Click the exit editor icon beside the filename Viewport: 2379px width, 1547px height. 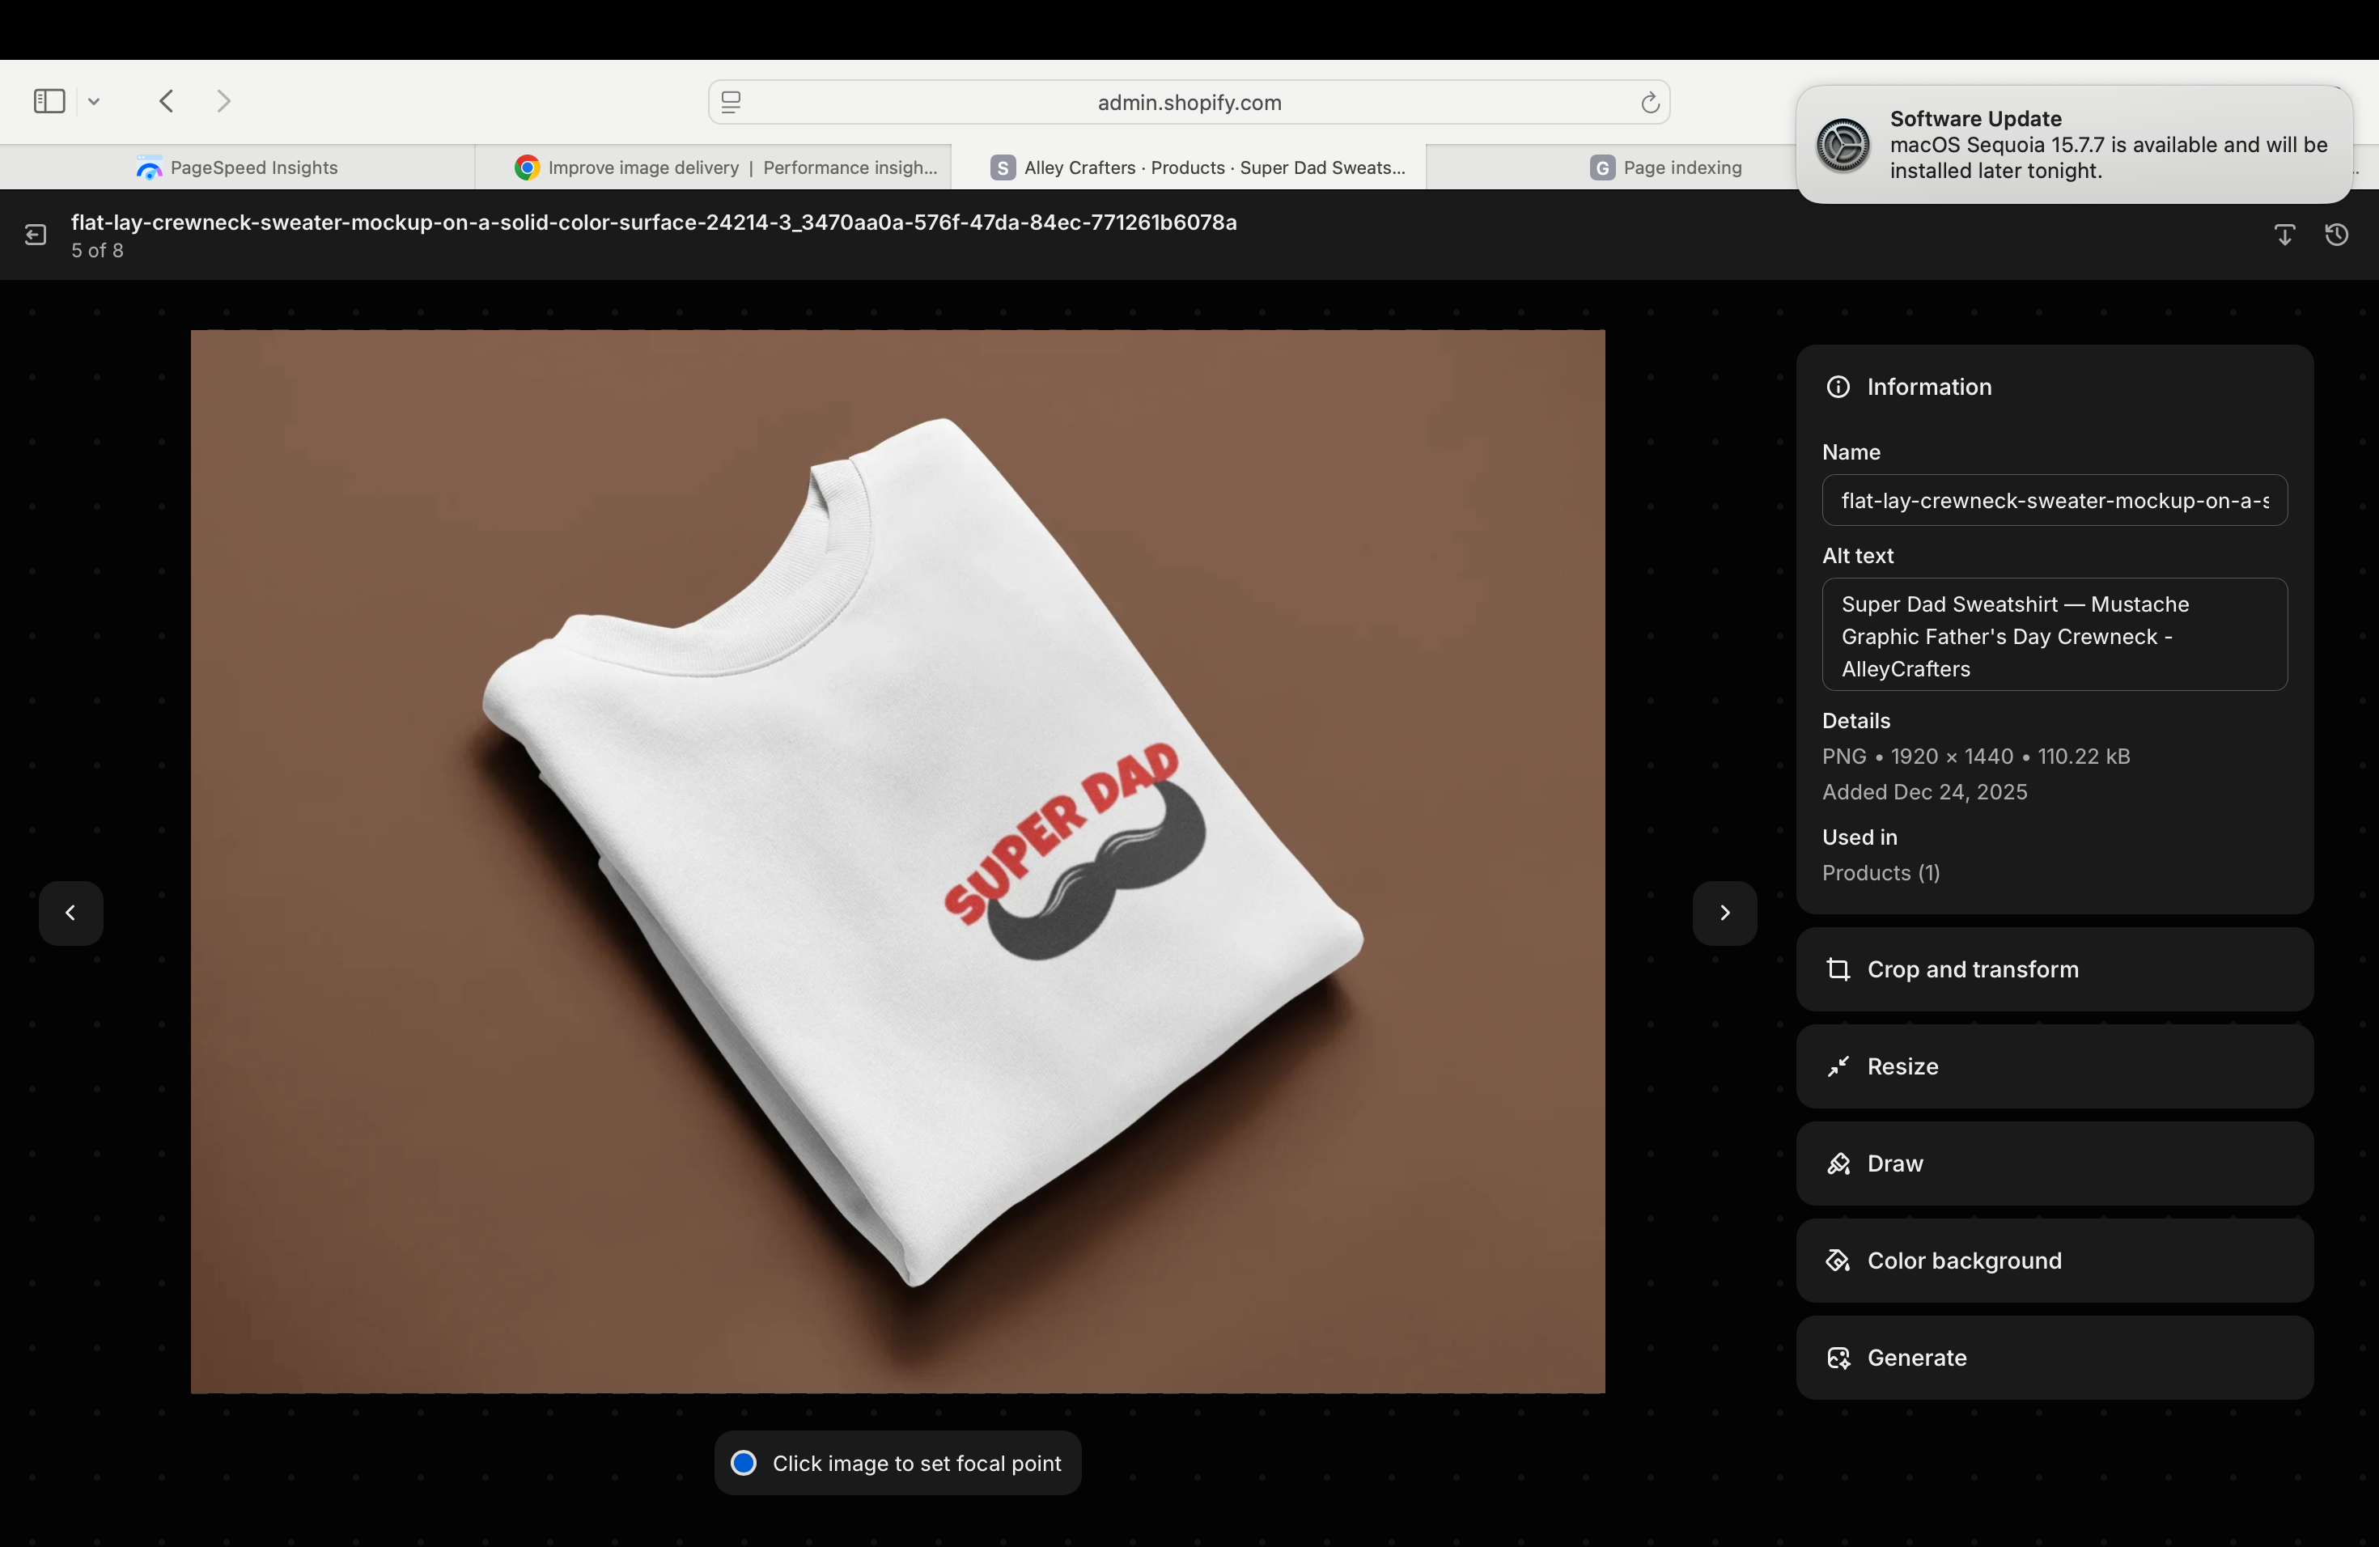click(36, 235)
